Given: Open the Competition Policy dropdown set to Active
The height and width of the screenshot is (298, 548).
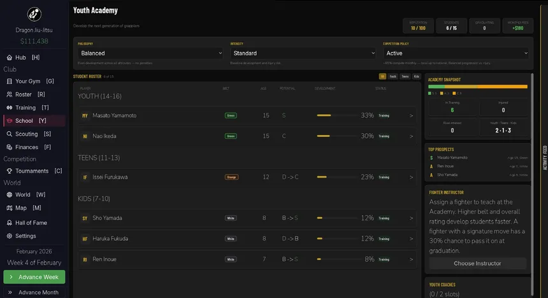Looking at the screenshot, I should click(456, 53).
